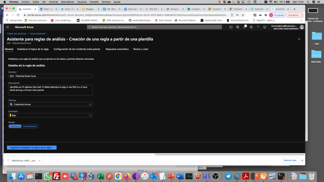
Task: Set rule status to Habilitado
Action: pyautogui.click(x=15, y=126)
